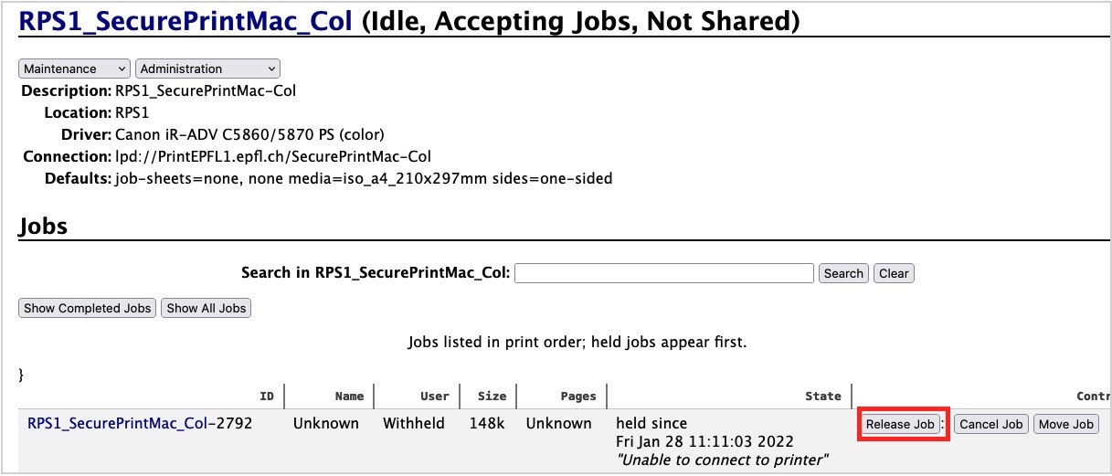1112x476 pixels.
Task: Select the Name column header
Action: (349, 397)
